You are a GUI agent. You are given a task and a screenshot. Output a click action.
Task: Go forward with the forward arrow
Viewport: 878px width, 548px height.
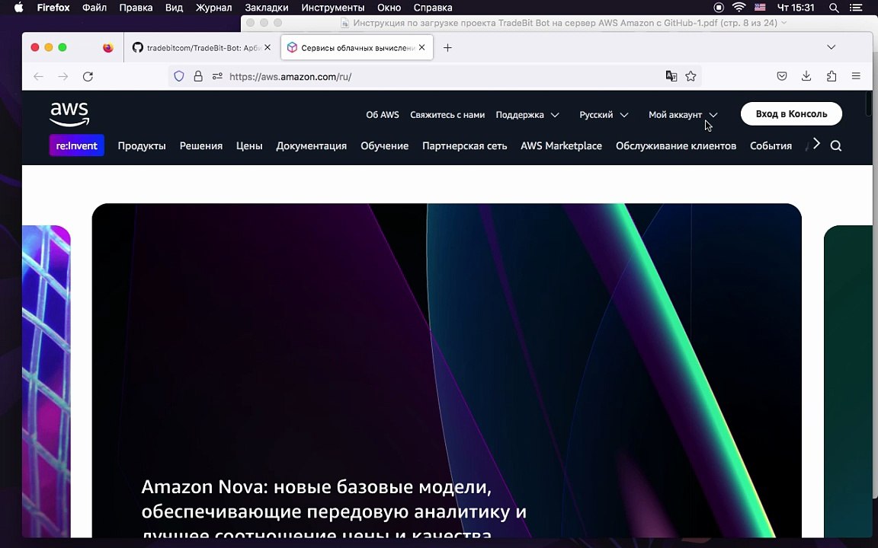click(62, 77)
